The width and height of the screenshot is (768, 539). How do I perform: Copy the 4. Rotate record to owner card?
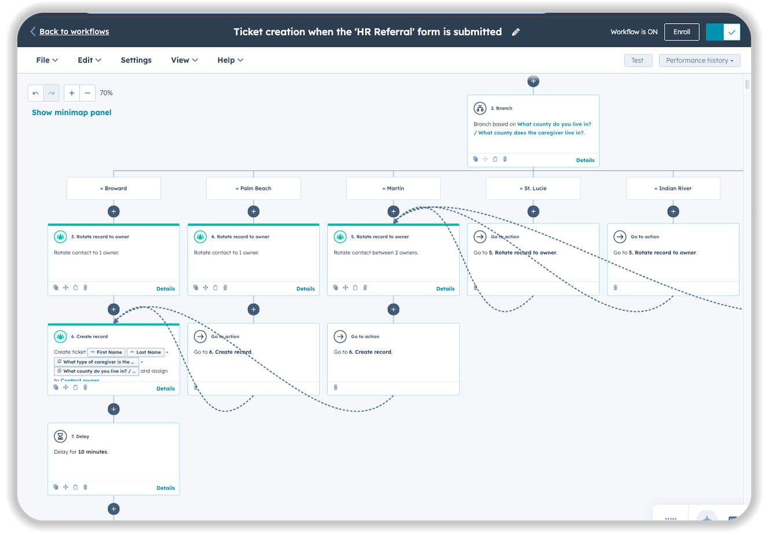click(196, 287)
